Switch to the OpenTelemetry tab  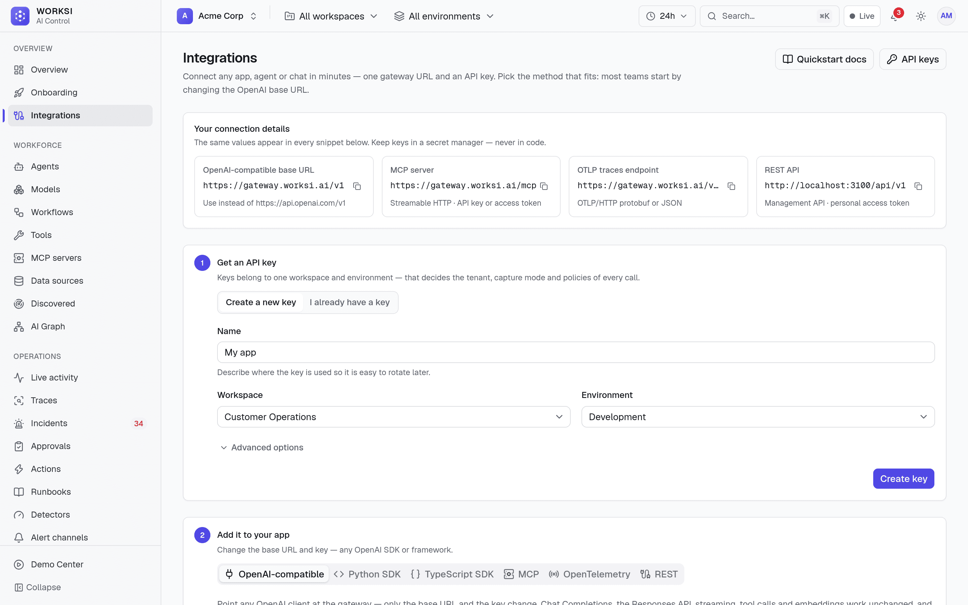coord(590,574)
